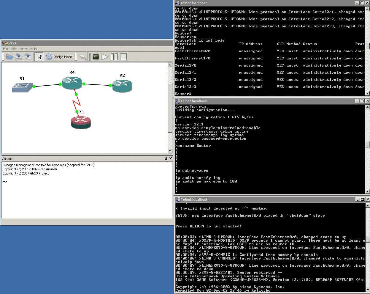This screenshot has height=294, width=370.
Task: Click 'Serial2/0' interface row in top Telnet
Action: tap(269, 65)
